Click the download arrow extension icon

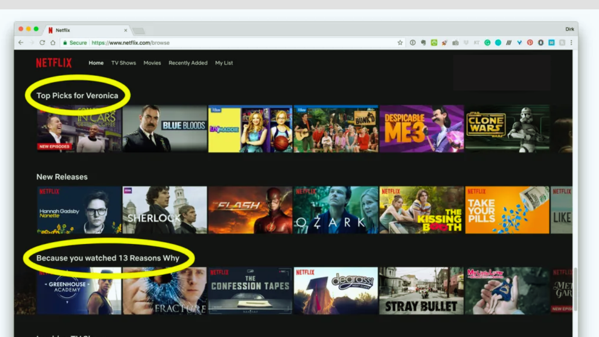coord(541,43)
